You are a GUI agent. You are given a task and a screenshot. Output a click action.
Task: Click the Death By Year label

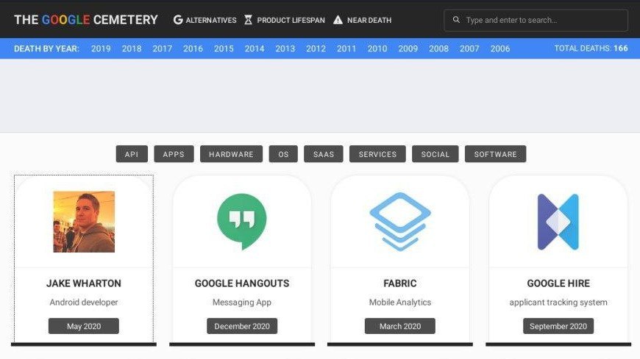point(46,48)
